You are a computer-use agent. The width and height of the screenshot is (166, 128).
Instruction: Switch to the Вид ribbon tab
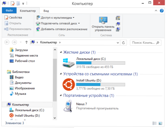pyautogui.click(x=46, y=11)
